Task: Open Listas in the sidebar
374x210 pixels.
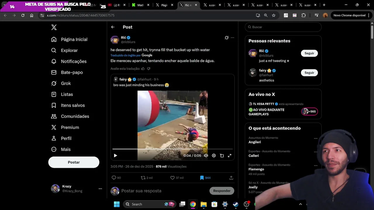Action: pos(62,94)
